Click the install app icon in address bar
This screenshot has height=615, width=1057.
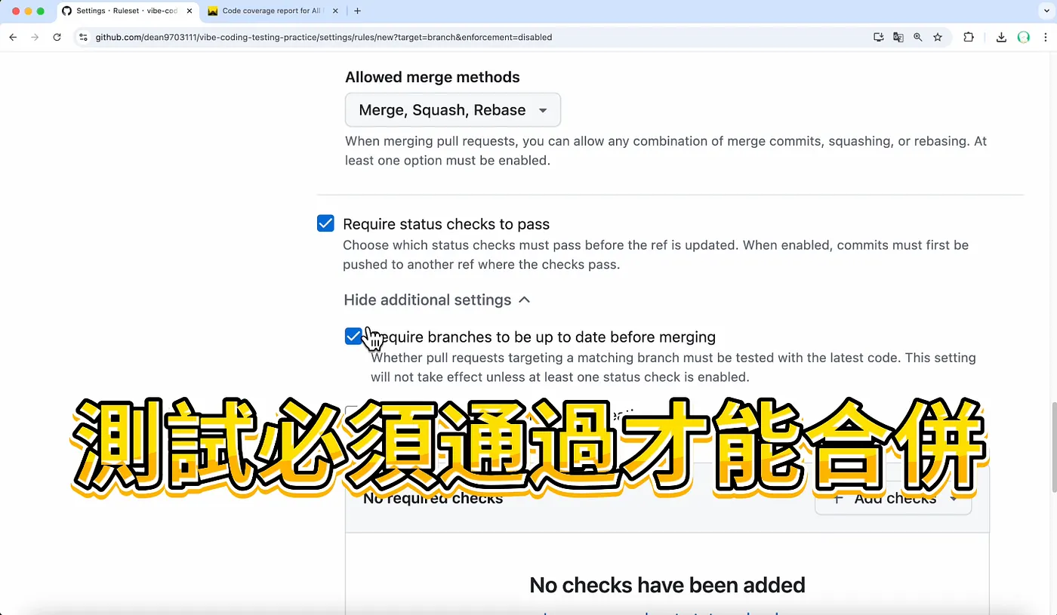pos(879,37)
